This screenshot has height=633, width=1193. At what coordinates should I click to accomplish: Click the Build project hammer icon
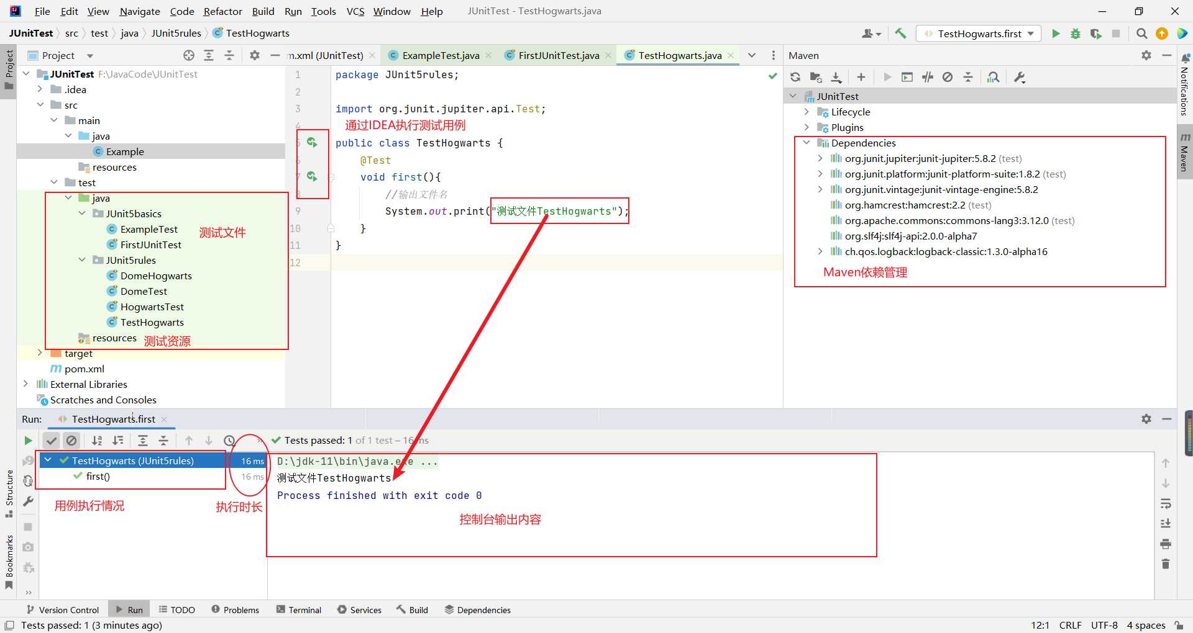pyautogui.click(x=900, y=34)
